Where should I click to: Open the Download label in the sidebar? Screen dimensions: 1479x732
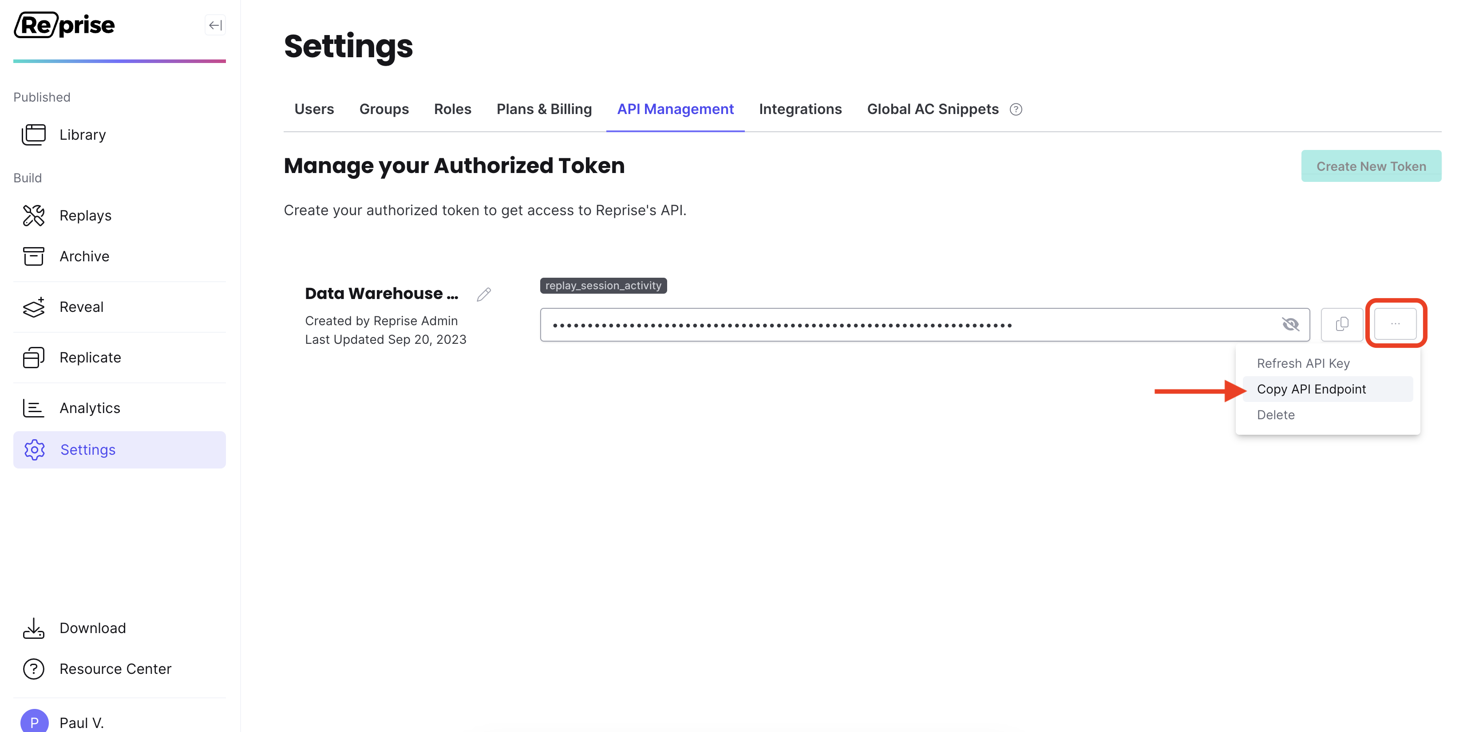click(92, 628)
